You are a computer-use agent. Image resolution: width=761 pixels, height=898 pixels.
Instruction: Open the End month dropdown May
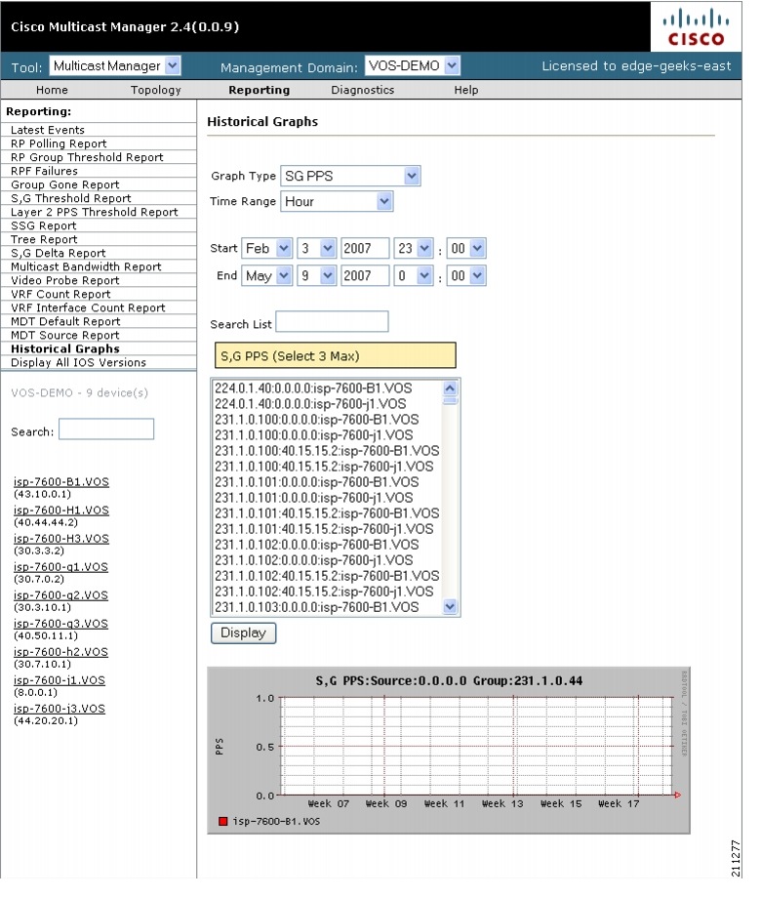(x=266, y=276)
